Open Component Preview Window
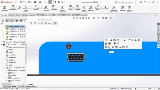Image resolution: width=160 pixels, height=90 pixels. coord(26,9)
